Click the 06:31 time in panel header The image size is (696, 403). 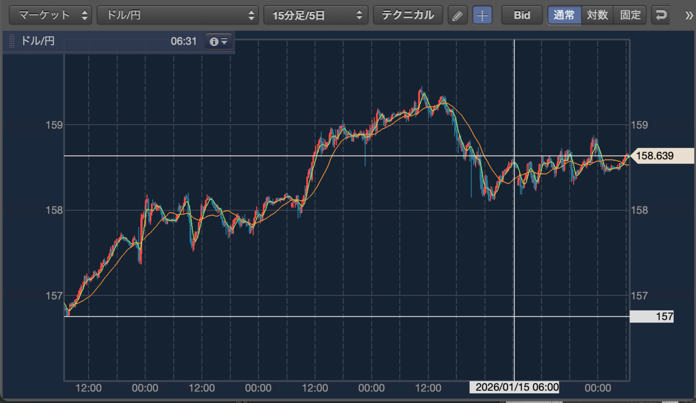click(x=184, y=42)
